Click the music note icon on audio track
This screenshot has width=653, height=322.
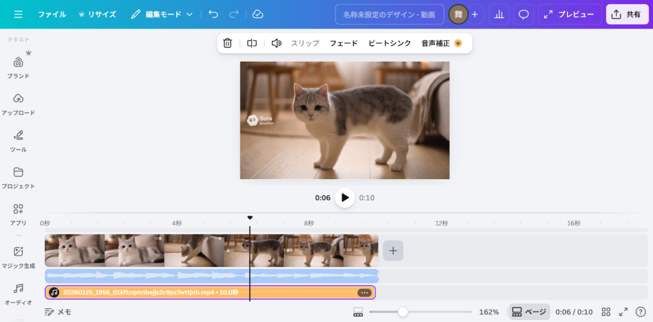pos(54,293)
